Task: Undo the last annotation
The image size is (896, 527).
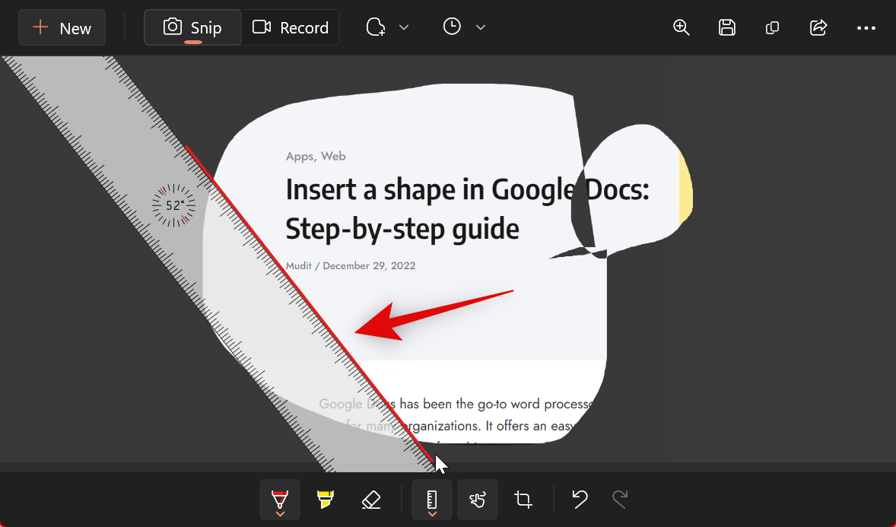Action: pos(580,500)
